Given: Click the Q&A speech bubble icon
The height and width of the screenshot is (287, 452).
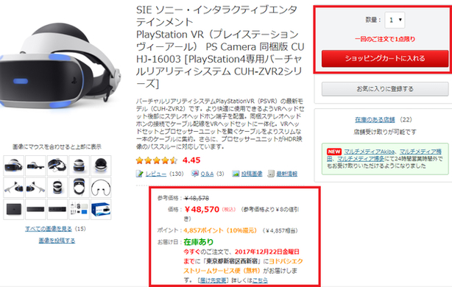Looking at the screenshot, I should tap(194, 174).
